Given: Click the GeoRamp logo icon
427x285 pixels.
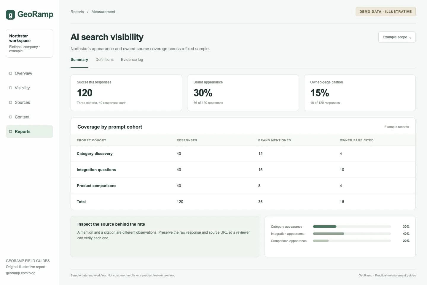Looking at the screenshot, I should (x=10, y=15).
